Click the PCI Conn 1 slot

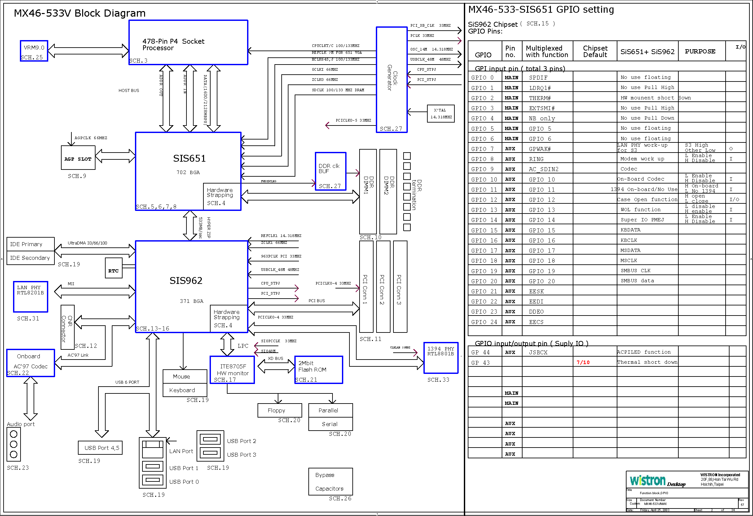coord(366,287)
